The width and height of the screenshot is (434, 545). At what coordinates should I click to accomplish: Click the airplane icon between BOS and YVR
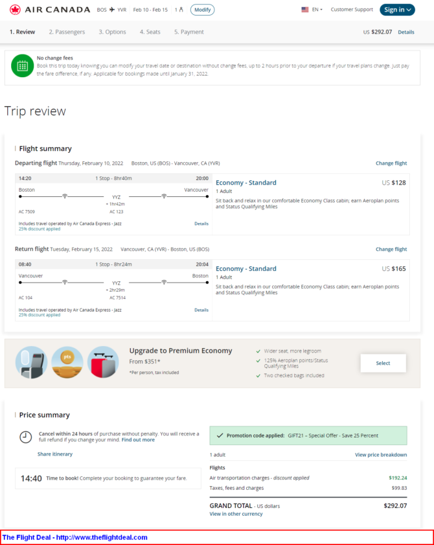[112, 10]
